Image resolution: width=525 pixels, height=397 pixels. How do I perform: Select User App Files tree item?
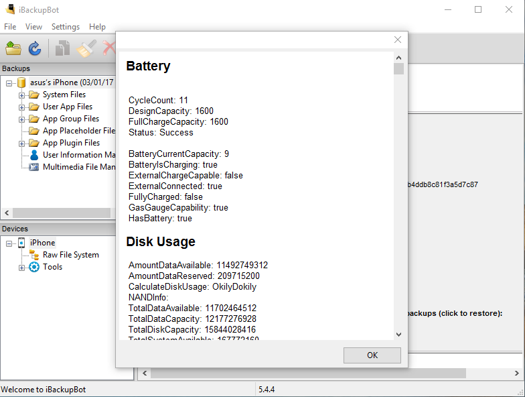click(68, 107)
